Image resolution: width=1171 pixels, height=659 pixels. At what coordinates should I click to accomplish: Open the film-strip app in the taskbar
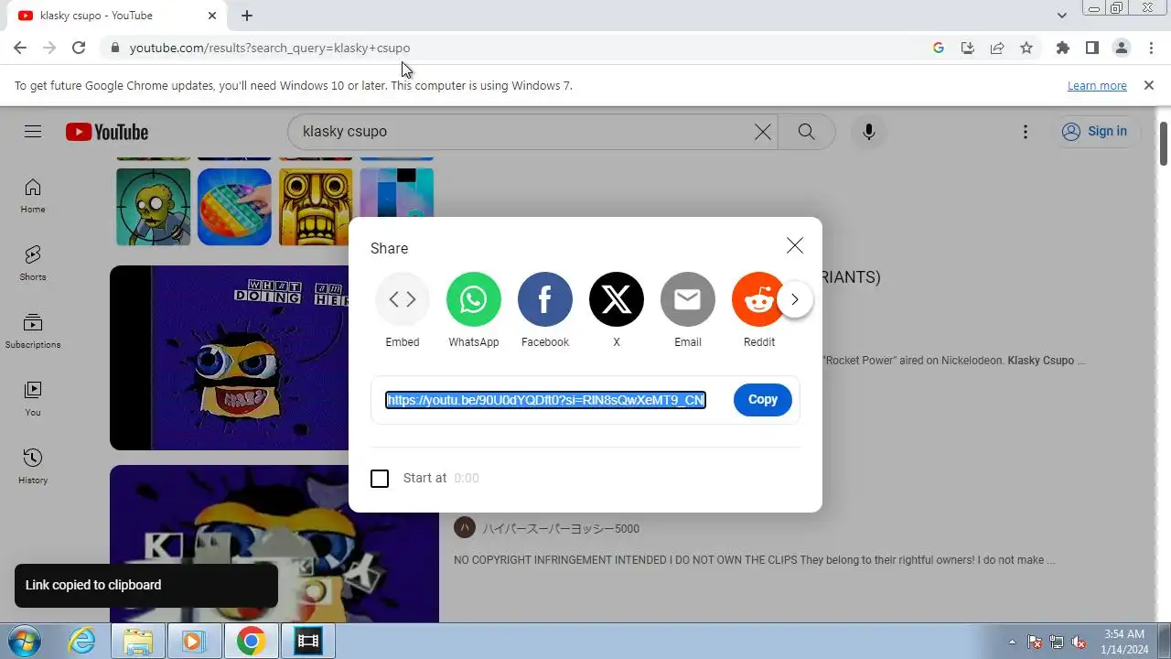(x=308, y=642)
